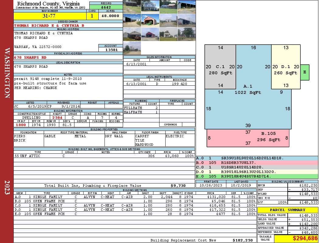This screenshot has width=319, height=243.
Task: Click physical address 678 SHARPS RD
Action: tap(30, 57)
